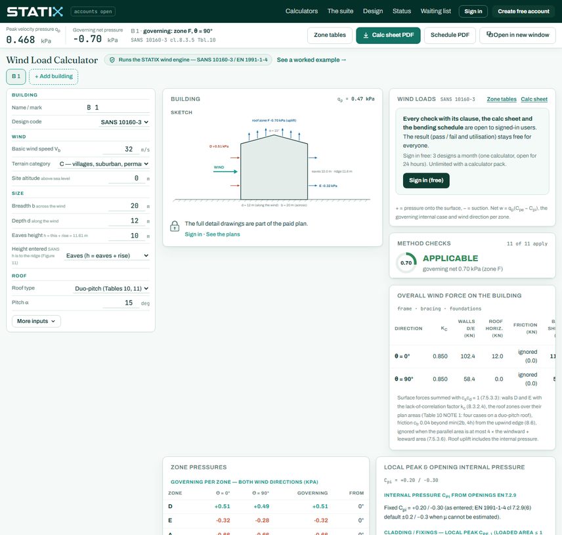The width and height of the screenshot is (562, 535).
Task: Click Create free account
Action: click(x=523, y=11)
